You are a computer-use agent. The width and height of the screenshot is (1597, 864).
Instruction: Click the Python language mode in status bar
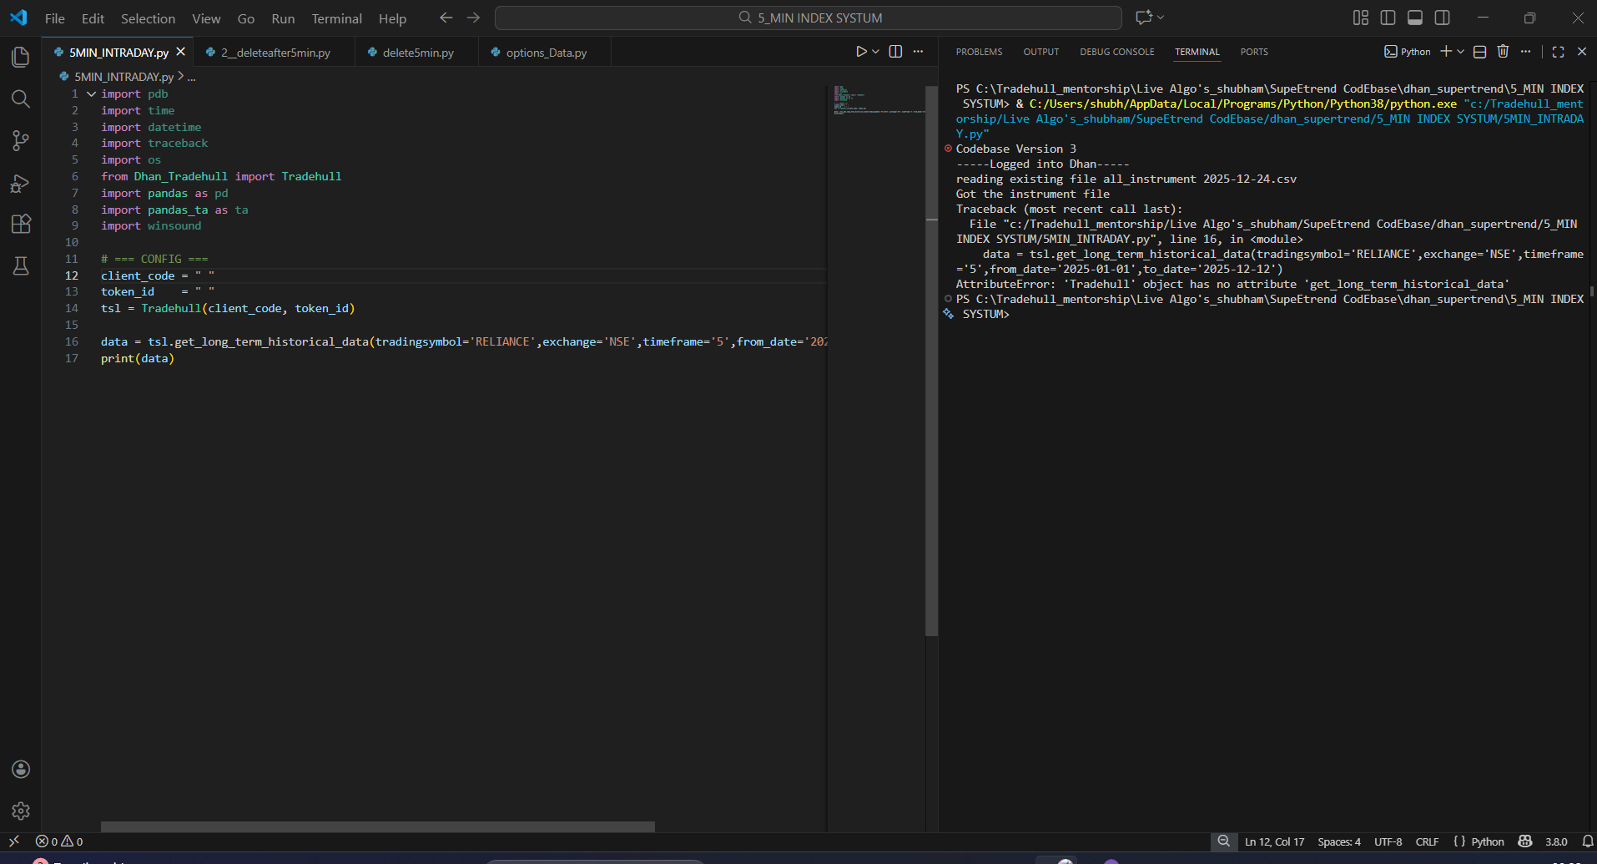click(x=1487, y=841)
